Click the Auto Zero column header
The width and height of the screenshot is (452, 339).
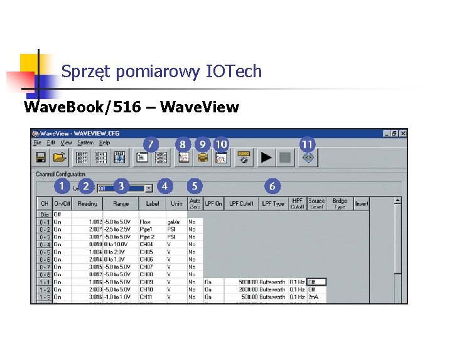coord(195,204)
